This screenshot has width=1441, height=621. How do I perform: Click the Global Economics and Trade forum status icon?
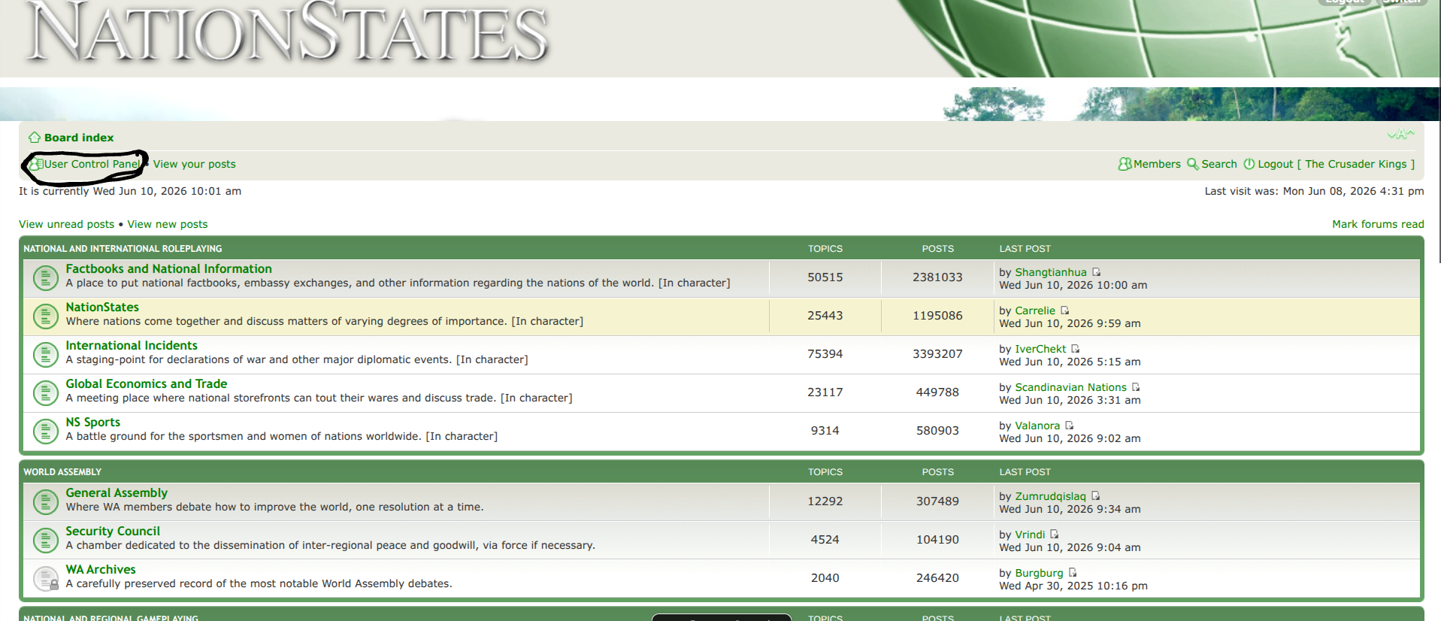(46, 392)
